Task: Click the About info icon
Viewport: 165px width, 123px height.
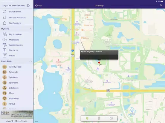Action: point(4,104)
